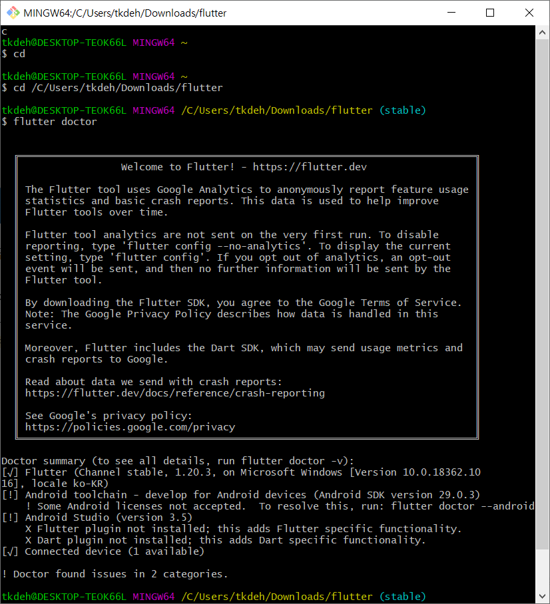The image size is (550, 604).
Task: Click the scrollbar down arrow
Action: coord(542,596)
